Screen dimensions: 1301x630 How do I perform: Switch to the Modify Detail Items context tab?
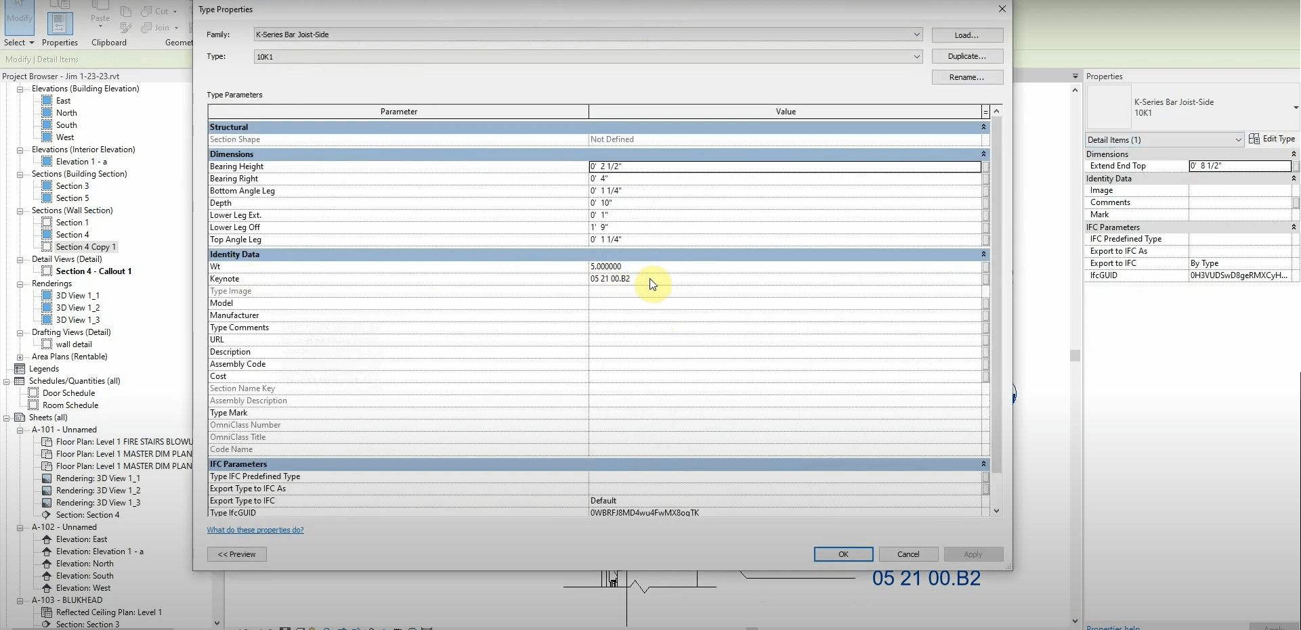[x=42, y=59]
